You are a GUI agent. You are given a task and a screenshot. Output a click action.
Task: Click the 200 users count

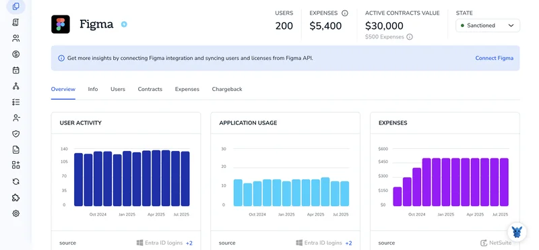[284, 26]
